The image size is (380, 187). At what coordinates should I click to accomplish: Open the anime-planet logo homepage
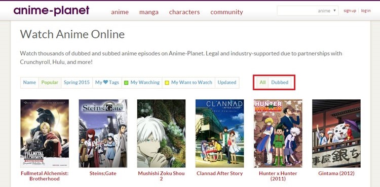click(x=51, y=11)
